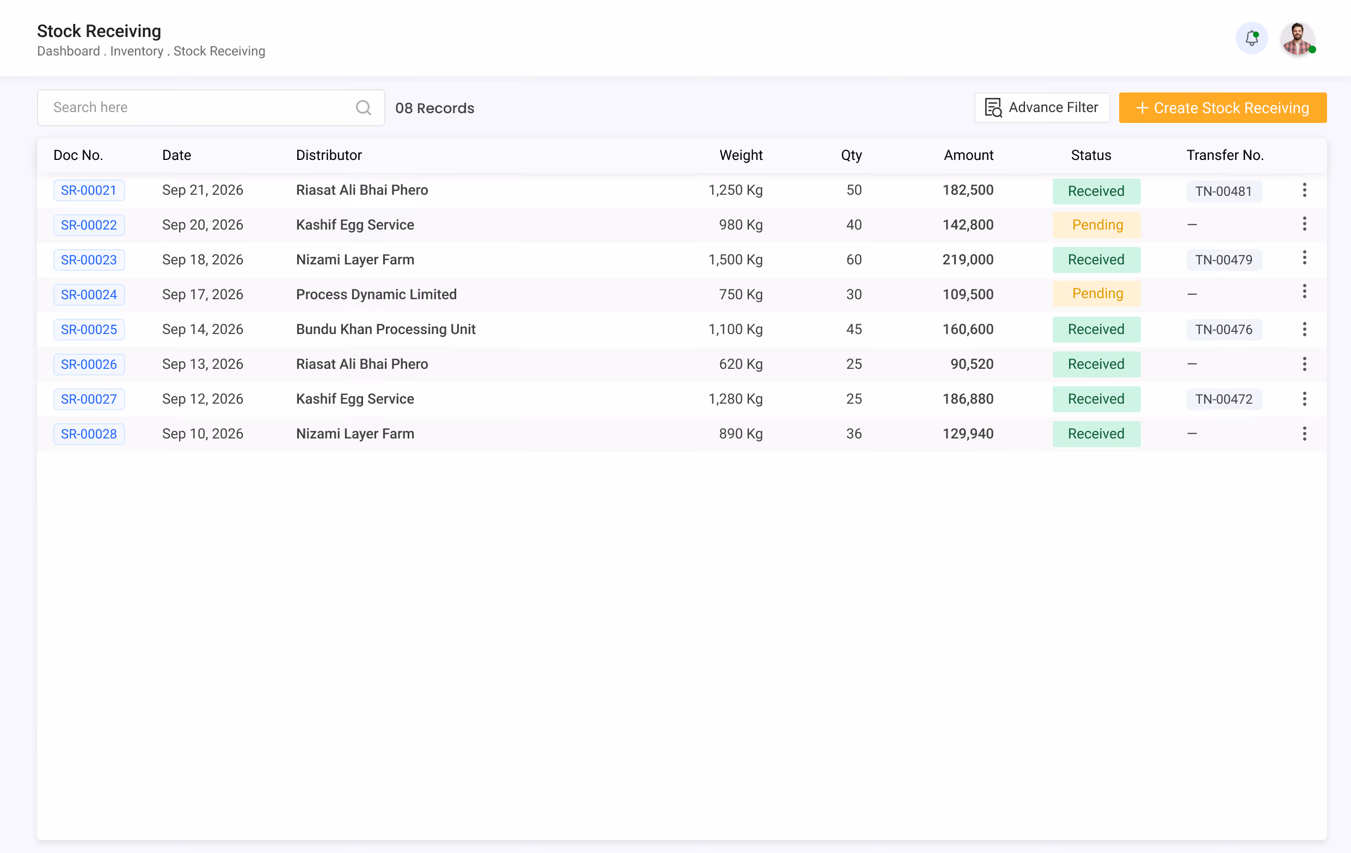Open row actions menu for SR-00027
The image size is (1351, 853).
(x=1304, y=399)
